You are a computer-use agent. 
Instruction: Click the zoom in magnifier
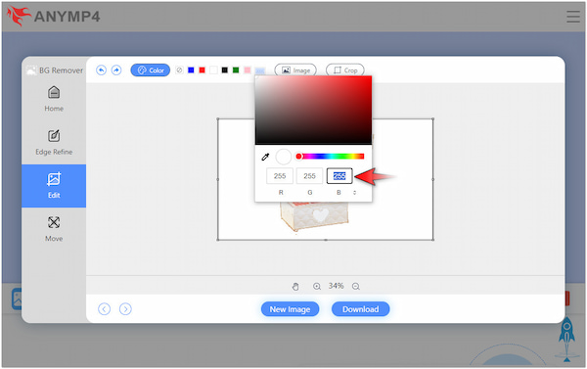click(317, 287)
